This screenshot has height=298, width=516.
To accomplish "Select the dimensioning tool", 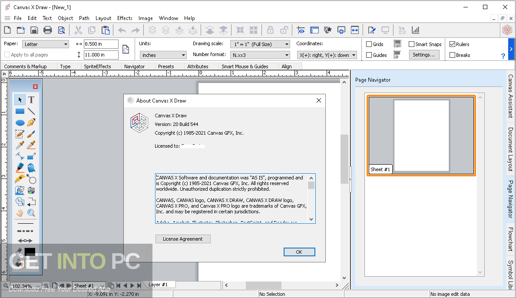I will 20,156.
